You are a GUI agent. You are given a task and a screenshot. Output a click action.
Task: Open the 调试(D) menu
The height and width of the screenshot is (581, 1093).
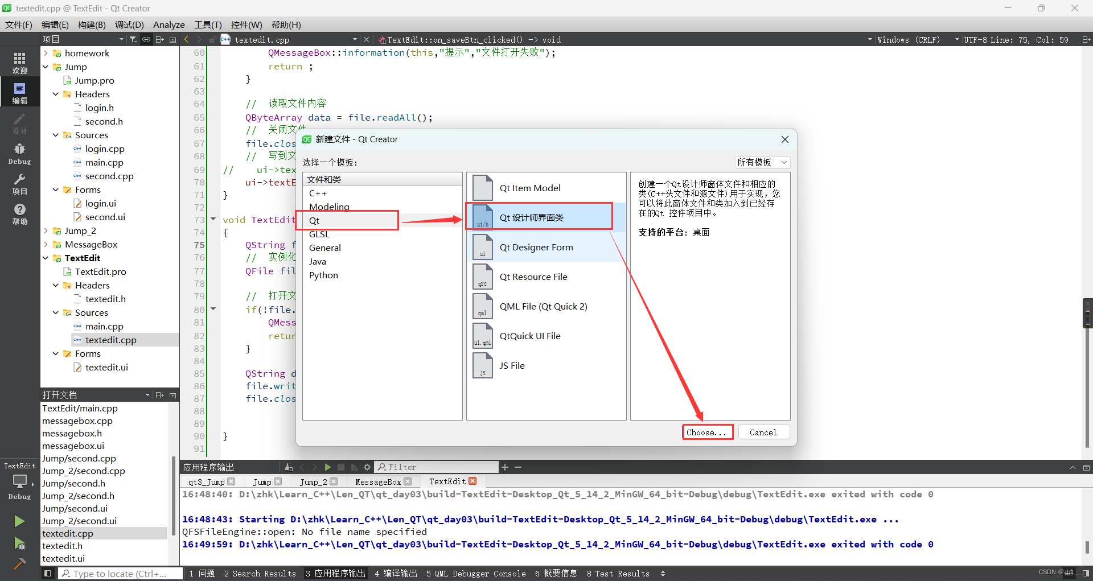coord(129,24)
